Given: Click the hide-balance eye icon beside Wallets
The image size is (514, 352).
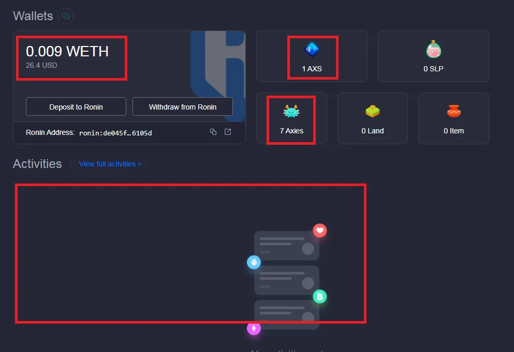Looking at the screenshot, I should (x=66, y=16).
